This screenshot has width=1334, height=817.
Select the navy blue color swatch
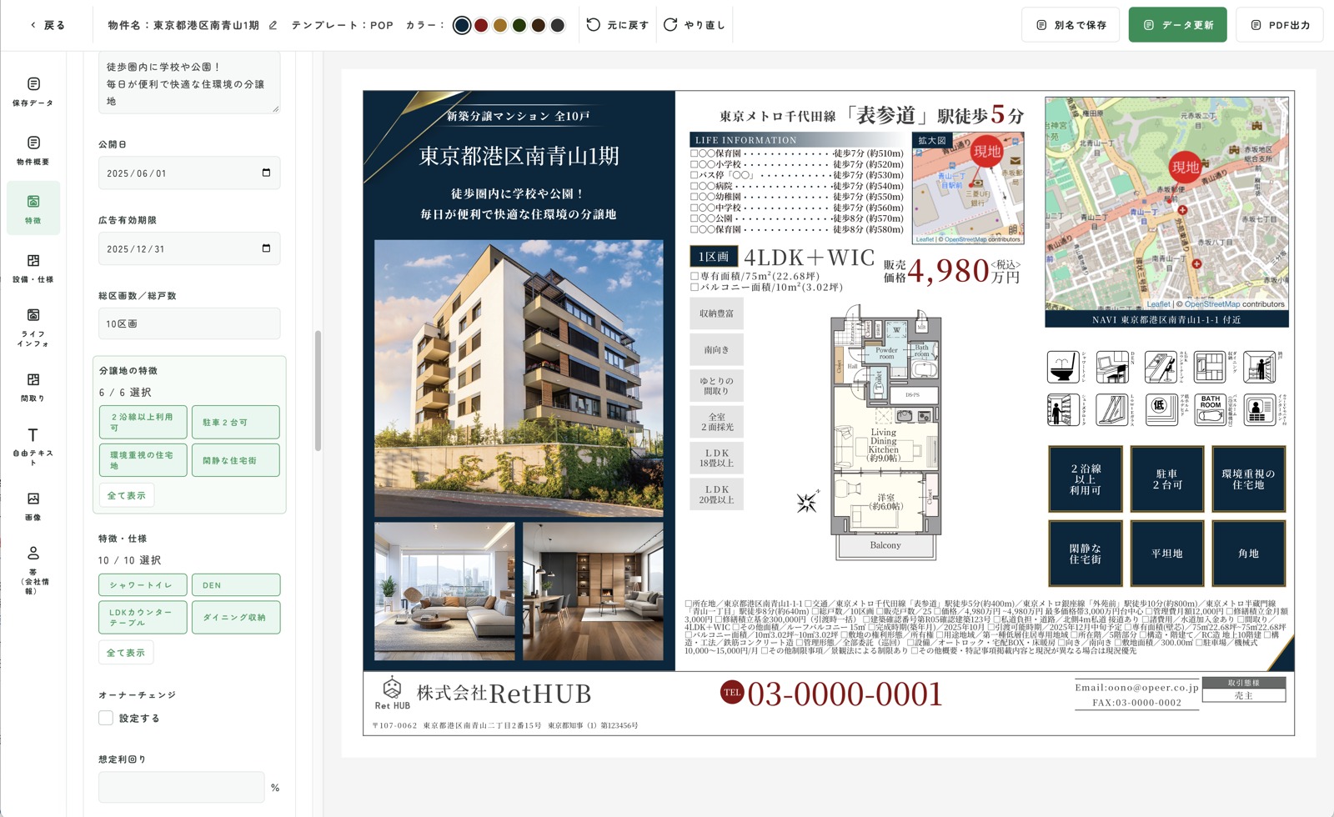[462, 25]
